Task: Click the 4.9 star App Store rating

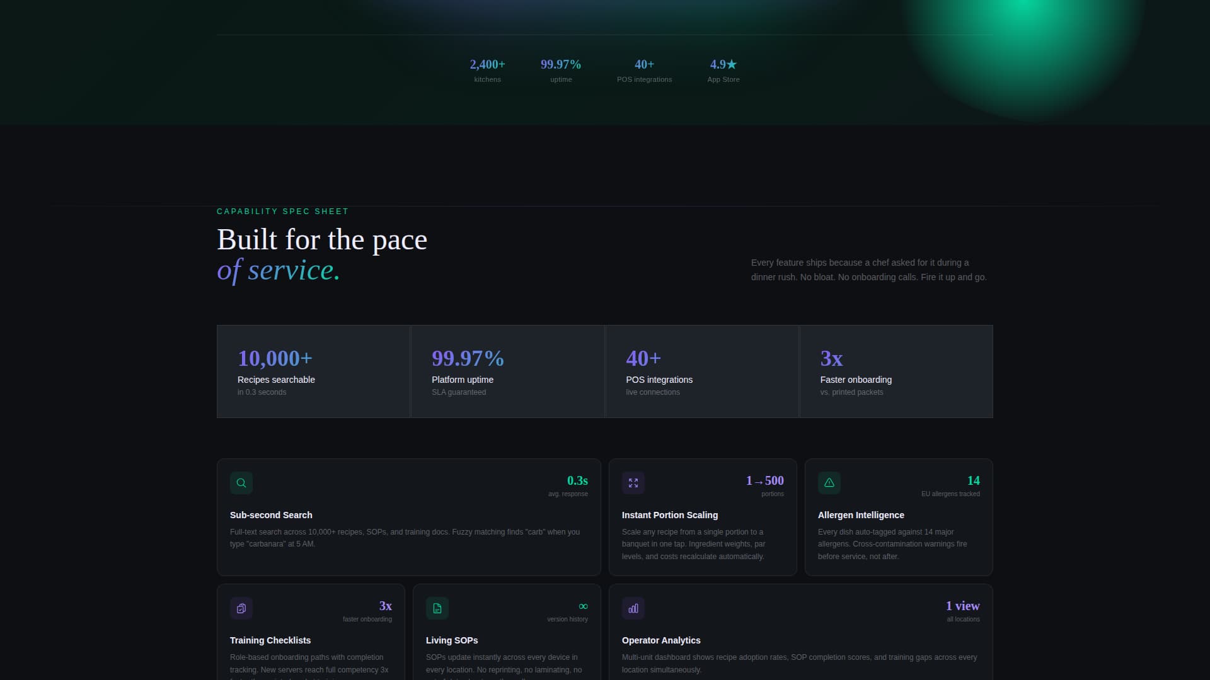Action: pyautogui.click(x=723, y=64)
